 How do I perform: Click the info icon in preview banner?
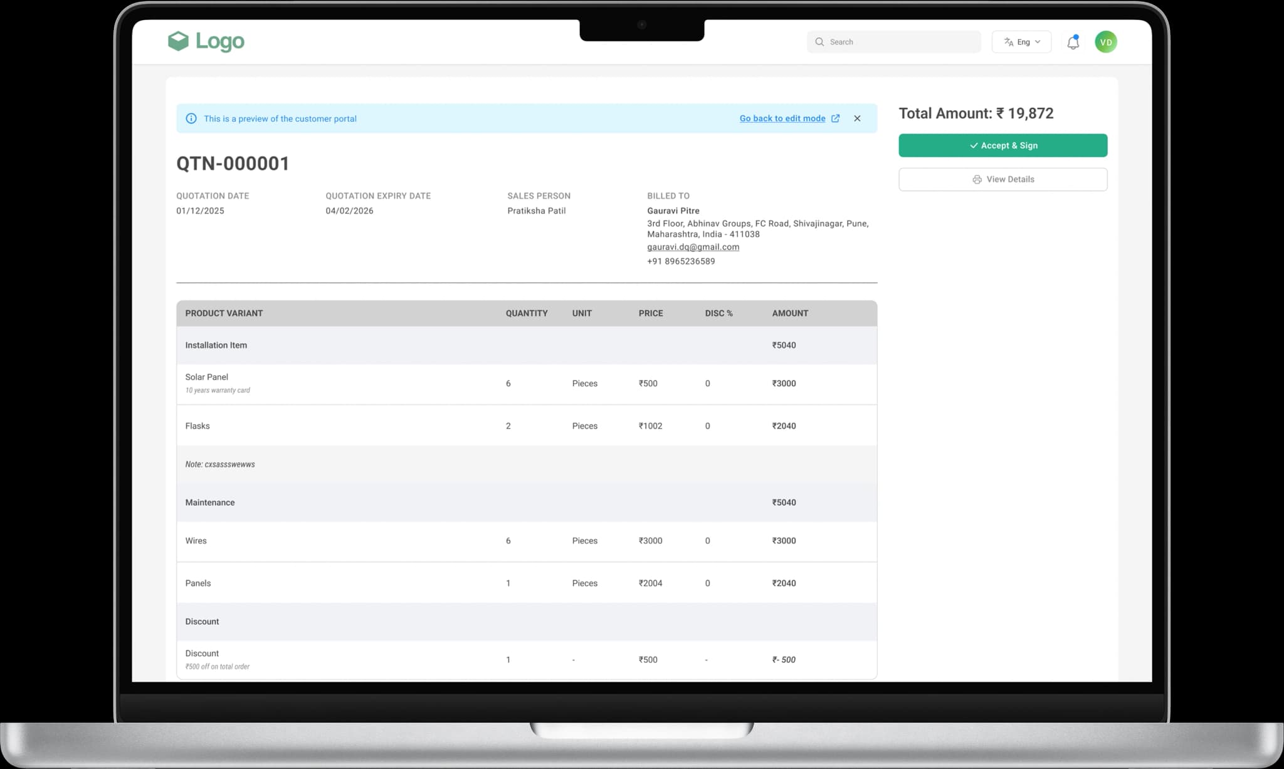191,118
